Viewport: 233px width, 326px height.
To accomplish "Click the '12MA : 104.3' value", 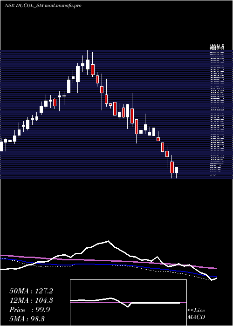I will pos(31,300).
